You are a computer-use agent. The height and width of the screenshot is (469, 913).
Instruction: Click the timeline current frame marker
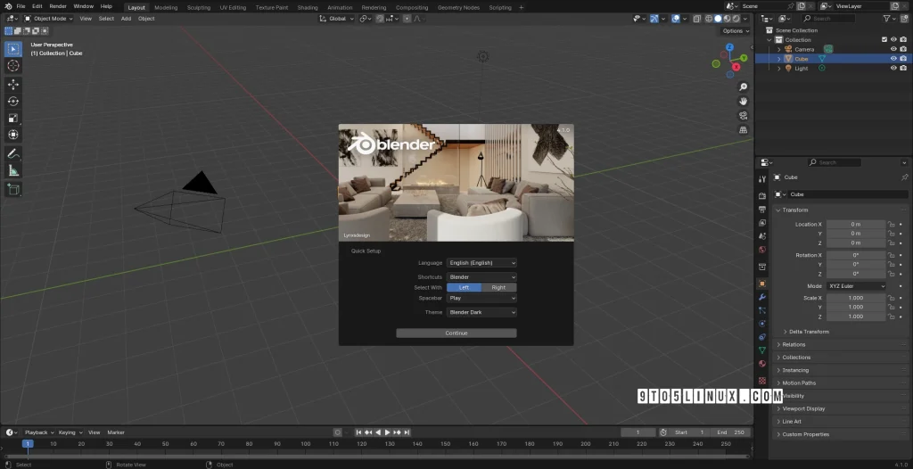point(28,444)
